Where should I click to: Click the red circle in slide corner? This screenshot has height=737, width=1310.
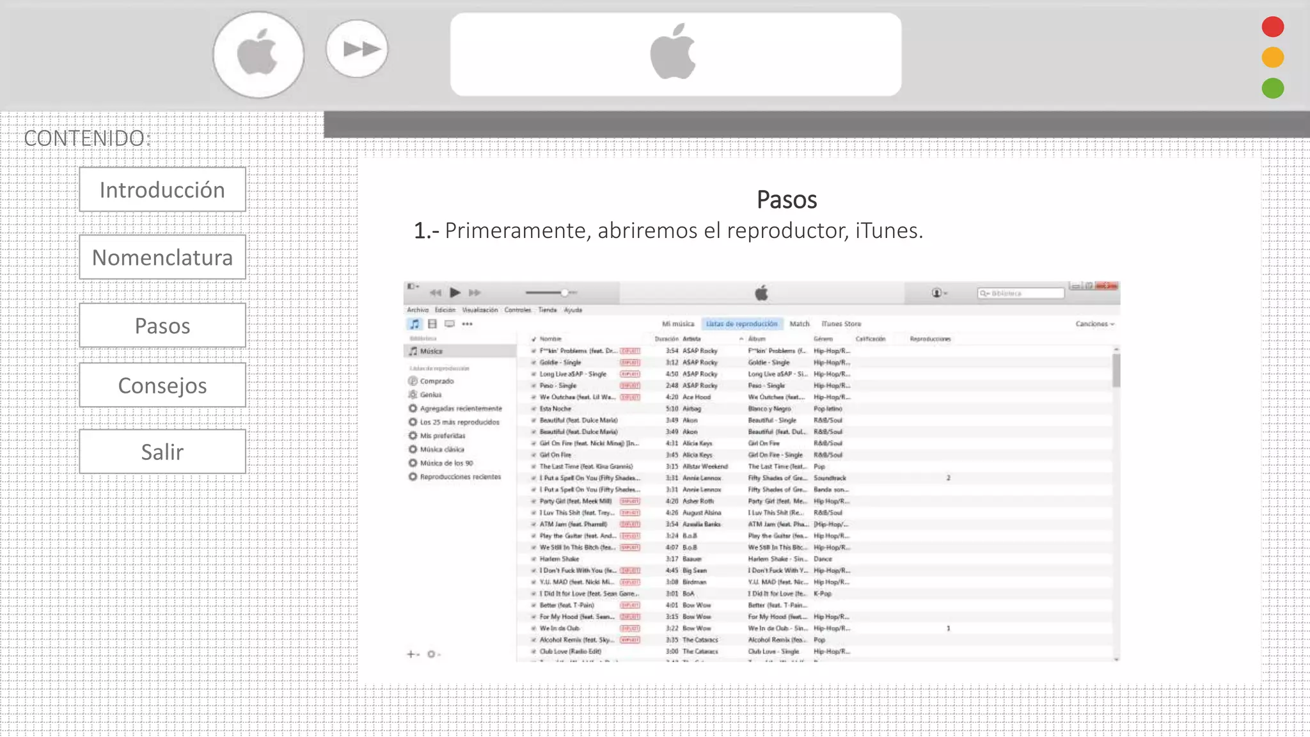pos(1273,27)
